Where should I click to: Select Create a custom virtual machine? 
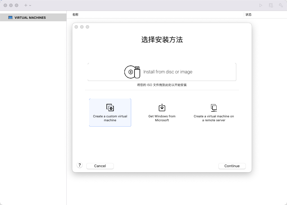pos(110,113)
